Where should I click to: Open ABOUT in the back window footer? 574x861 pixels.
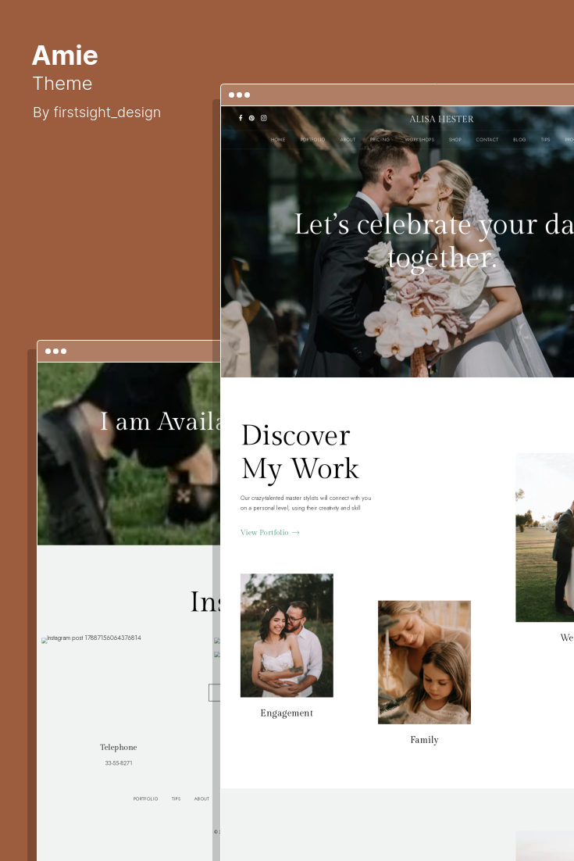[x=201, y=799]
